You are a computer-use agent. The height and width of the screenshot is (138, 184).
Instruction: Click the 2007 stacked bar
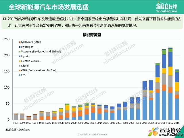(x=119, y=112)
